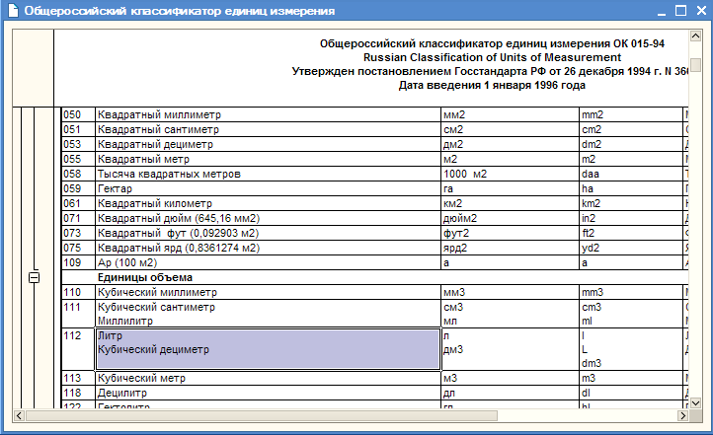Minimize the classifier window
This screenshot has height=435, width=713.
[x=662, y=11]
